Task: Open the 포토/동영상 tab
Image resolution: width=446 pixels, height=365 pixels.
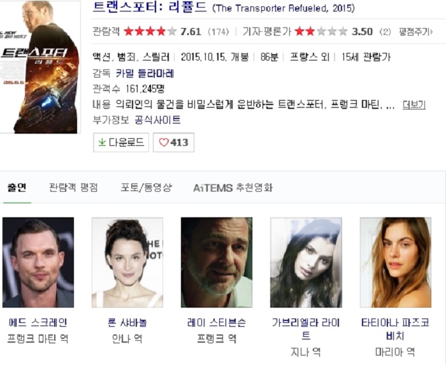Action: pos(146,188)
